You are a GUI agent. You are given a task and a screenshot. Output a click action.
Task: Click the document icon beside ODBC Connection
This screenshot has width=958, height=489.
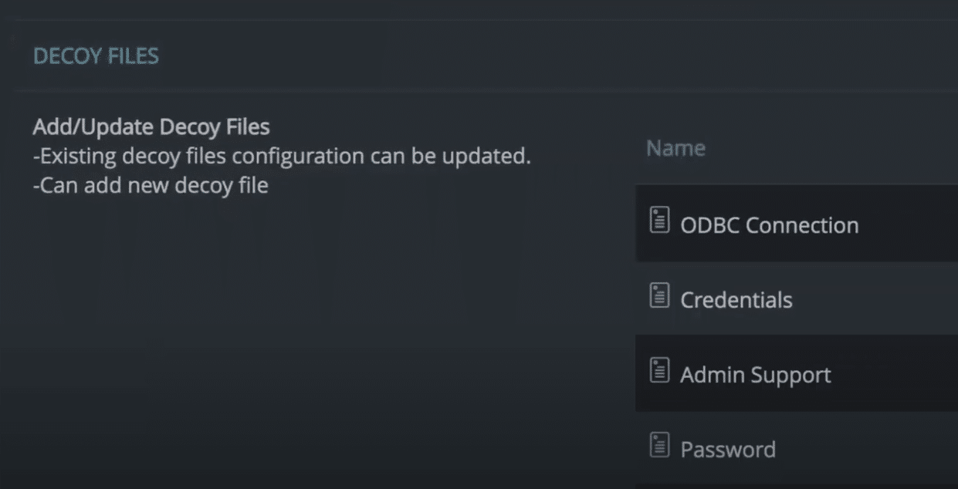[x=659, y=221]
